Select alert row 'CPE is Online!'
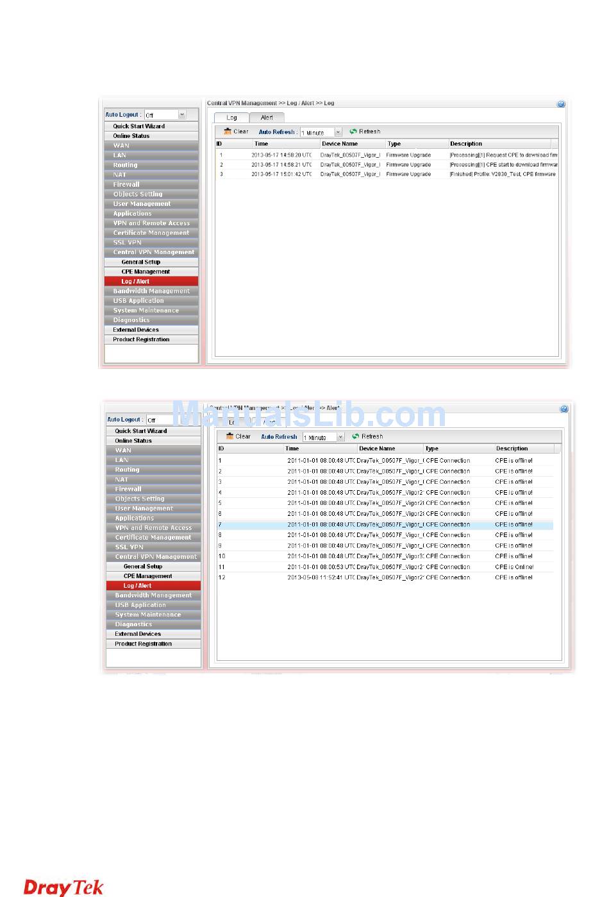Screen dimensions: 609x897 385,567
